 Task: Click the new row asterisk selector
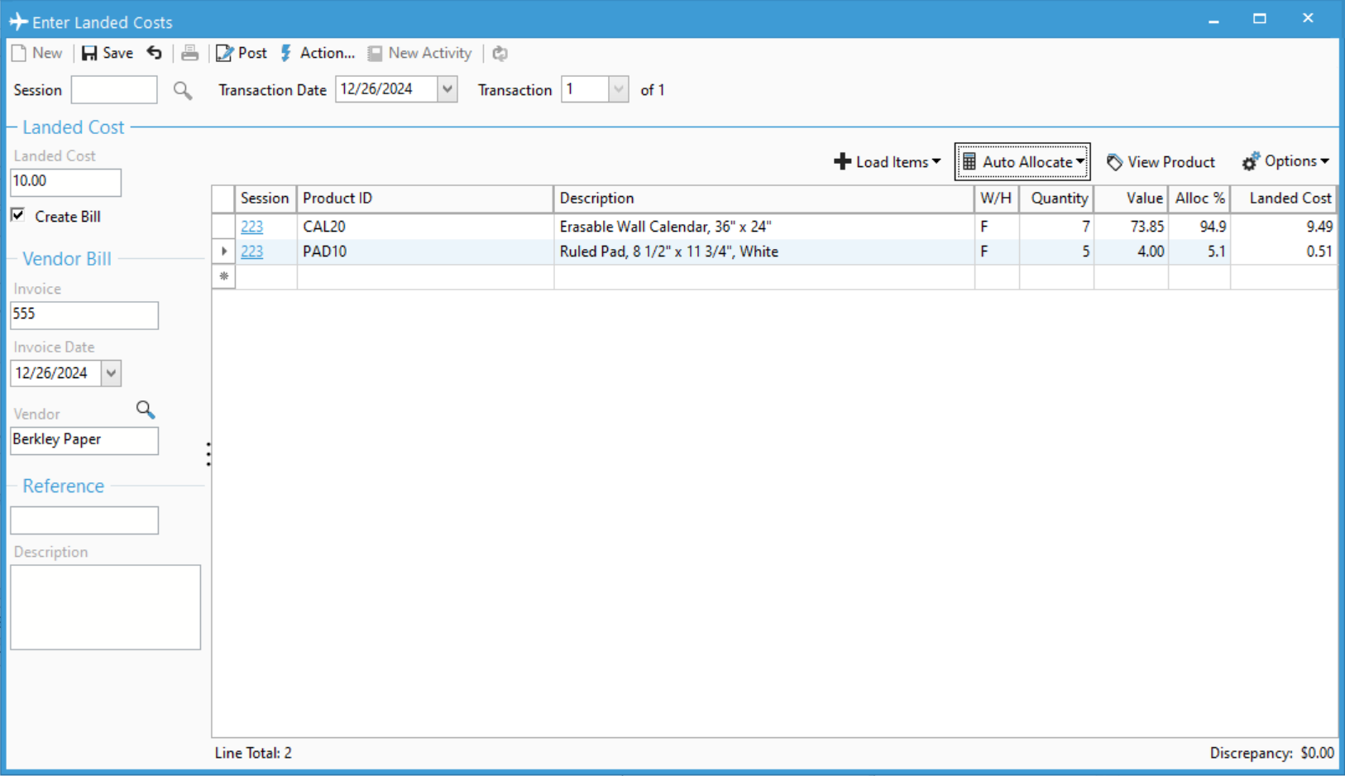(x=223, y=276)
